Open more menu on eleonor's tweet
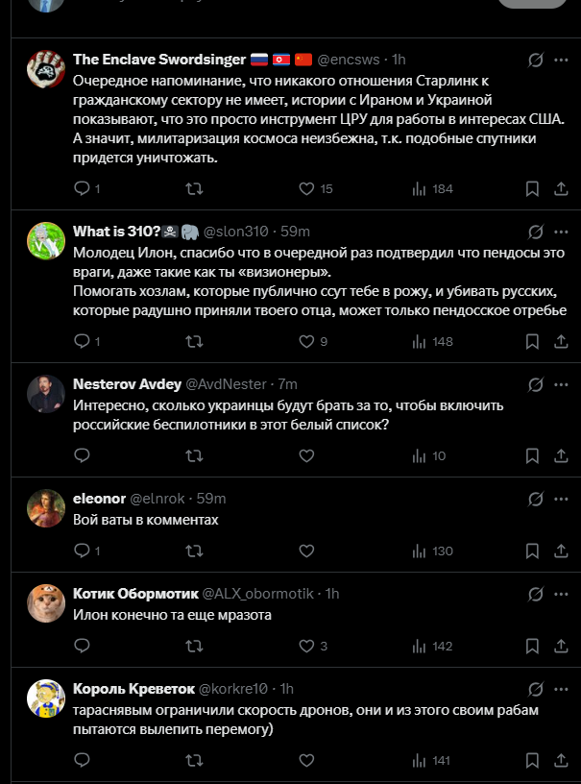Viewport: 581px width, 784px height. tap(560, 499)
